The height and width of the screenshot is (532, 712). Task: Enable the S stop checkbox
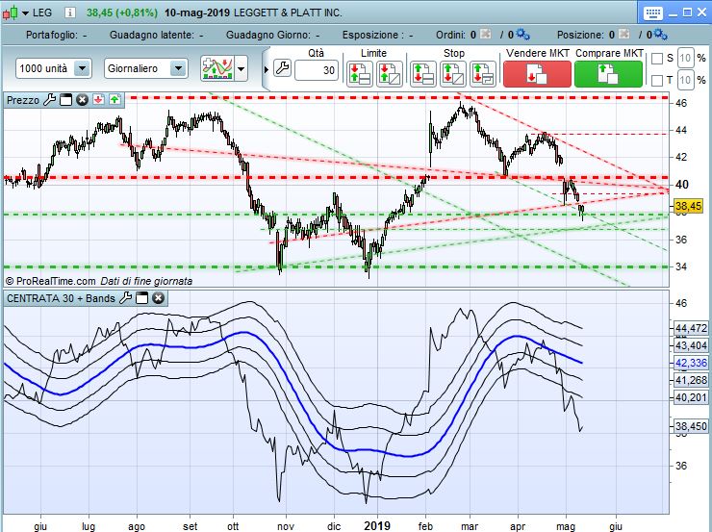click(656, 59)
